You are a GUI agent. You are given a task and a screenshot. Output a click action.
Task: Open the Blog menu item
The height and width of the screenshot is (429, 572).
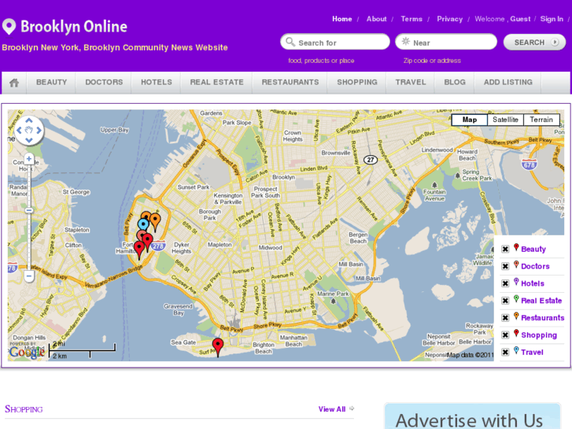[x=455, y=83]
